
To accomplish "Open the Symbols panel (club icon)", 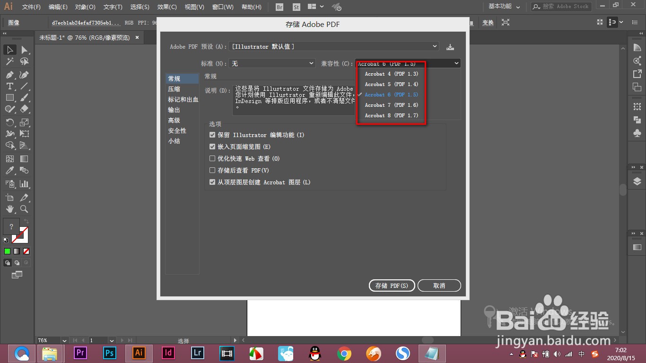I will click(x=637, y=133).
